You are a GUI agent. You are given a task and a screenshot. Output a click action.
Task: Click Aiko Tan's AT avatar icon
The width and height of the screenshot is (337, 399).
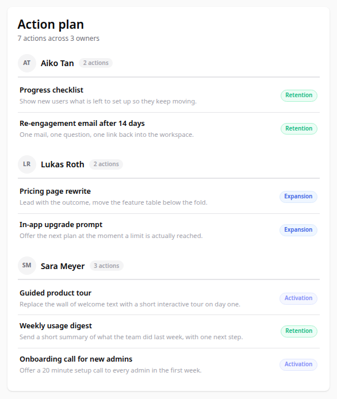click(26, 63)
